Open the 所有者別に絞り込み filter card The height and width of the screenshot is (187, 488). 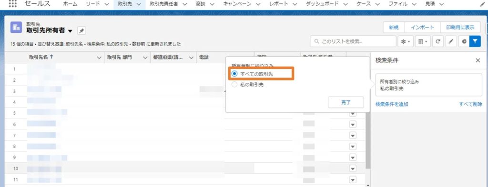tap(429, 85)
